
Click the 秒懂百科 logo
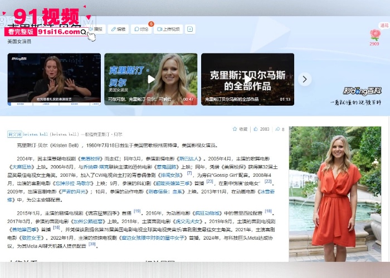[x=362, y=91]
